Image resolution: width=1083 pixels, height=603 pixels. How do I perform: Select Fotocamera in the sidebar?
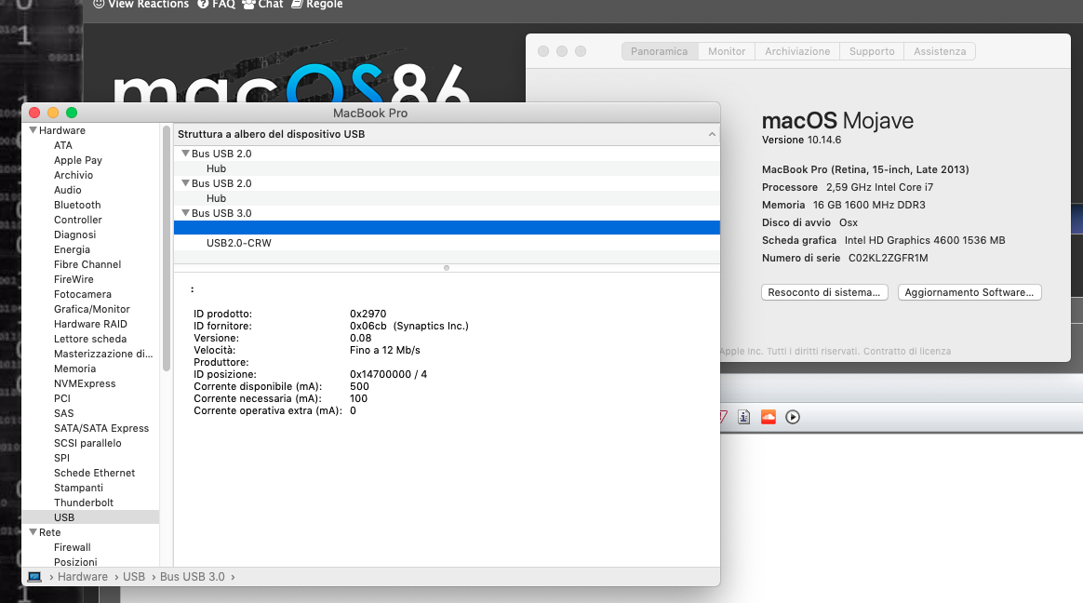click(x=82, y=294)
